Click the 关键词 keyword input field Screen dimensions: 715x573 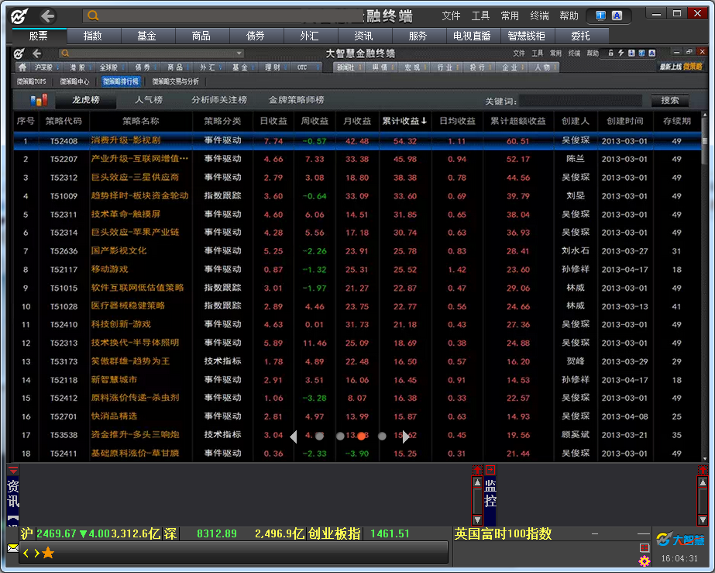581,101
